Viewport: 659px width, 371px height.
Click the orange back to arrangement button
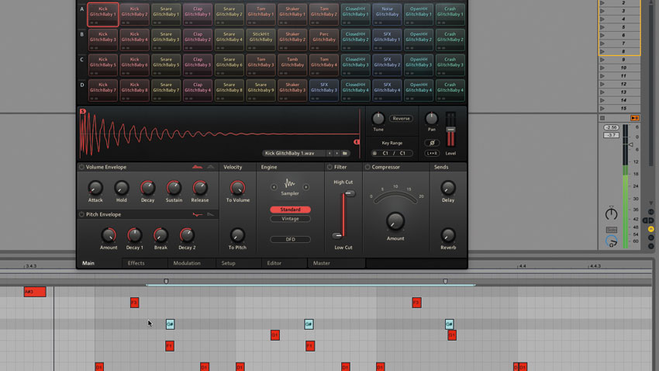pos(635,118)
